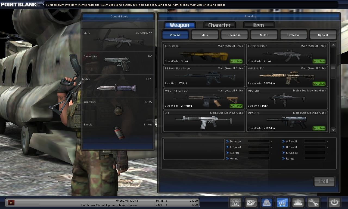The width and height of the screenshot is (348, 209).
Task: Click No Use on MP5K Sl.
Action: coord(319,128)
